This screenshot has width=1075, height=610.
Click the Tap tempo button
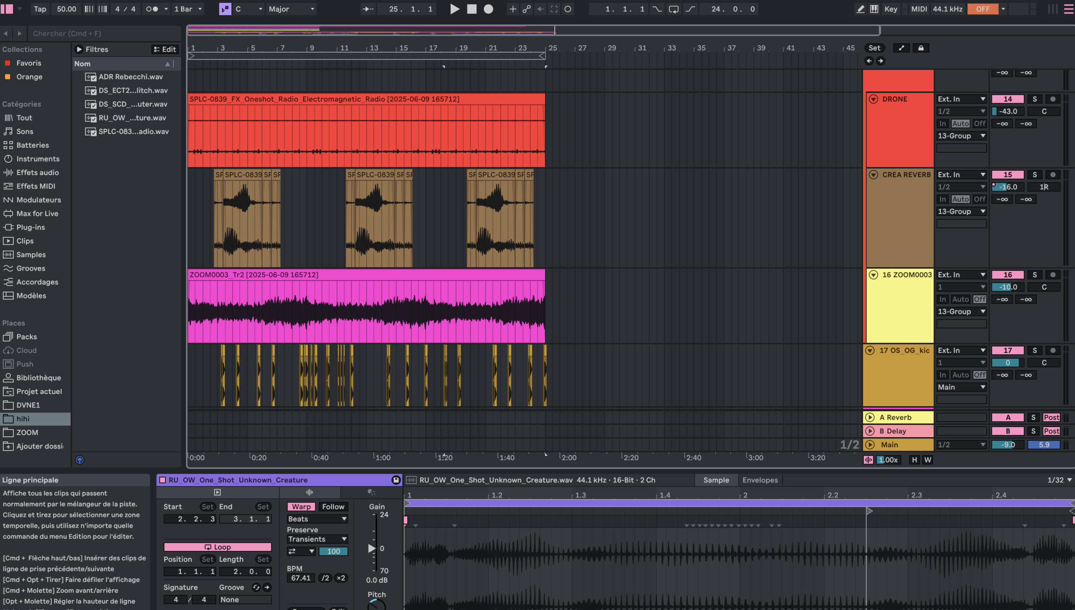(x=40, y=9)
